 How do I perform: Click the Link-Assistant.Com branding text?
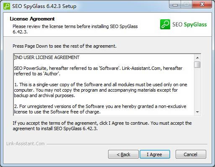[26, 144]
